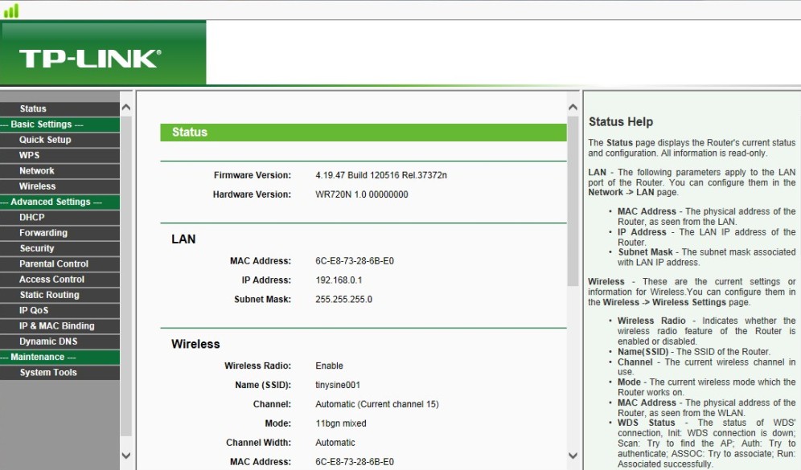Click the Wireless MAC address value
This screenshot has height=470, width=801.
click(355, 462)
